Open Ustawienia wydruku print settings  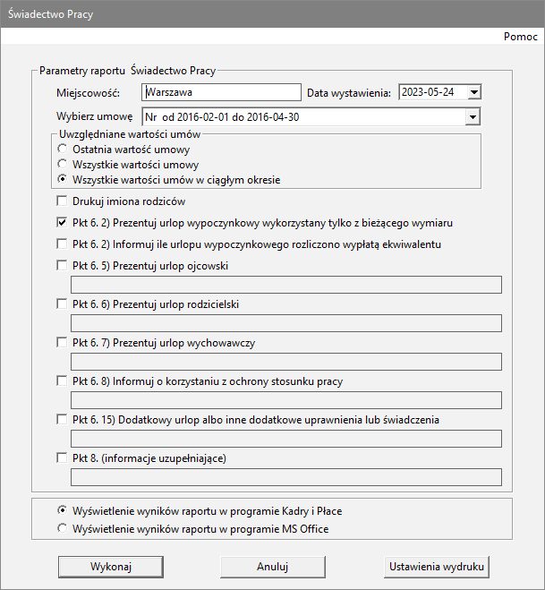437,567
